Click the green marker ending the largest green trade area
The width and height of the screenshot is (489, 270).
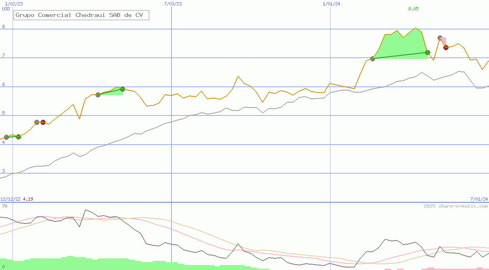tap(427, 52)
